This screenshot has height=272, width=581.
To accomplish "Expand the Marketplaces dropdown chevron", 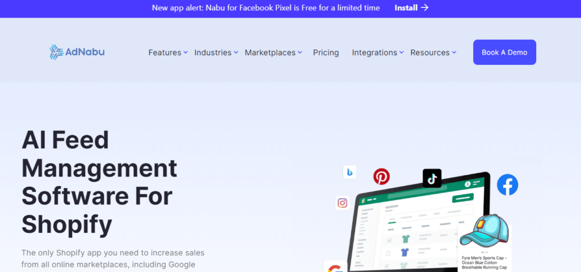I will coord(300,53).
